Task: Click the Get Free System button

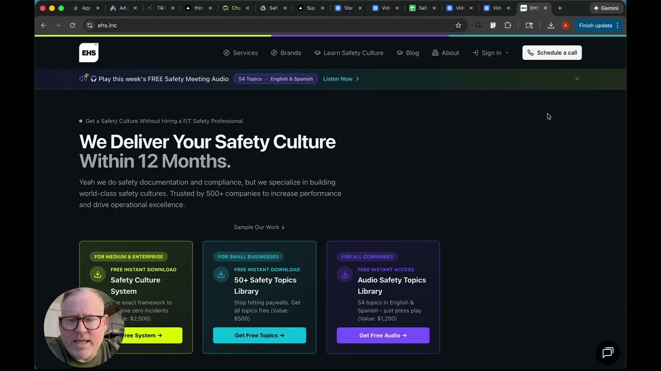Action: click(x=150, y=335)
